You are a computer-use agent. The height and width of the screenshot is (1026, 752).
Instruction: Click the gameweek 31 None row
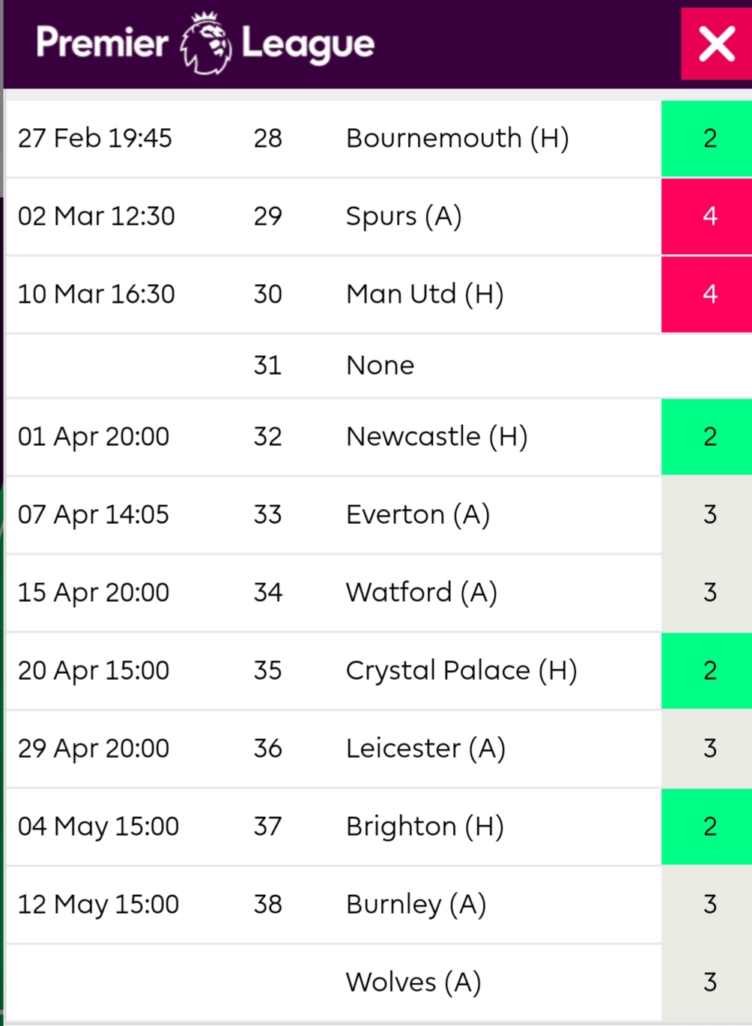click(379, 366)
